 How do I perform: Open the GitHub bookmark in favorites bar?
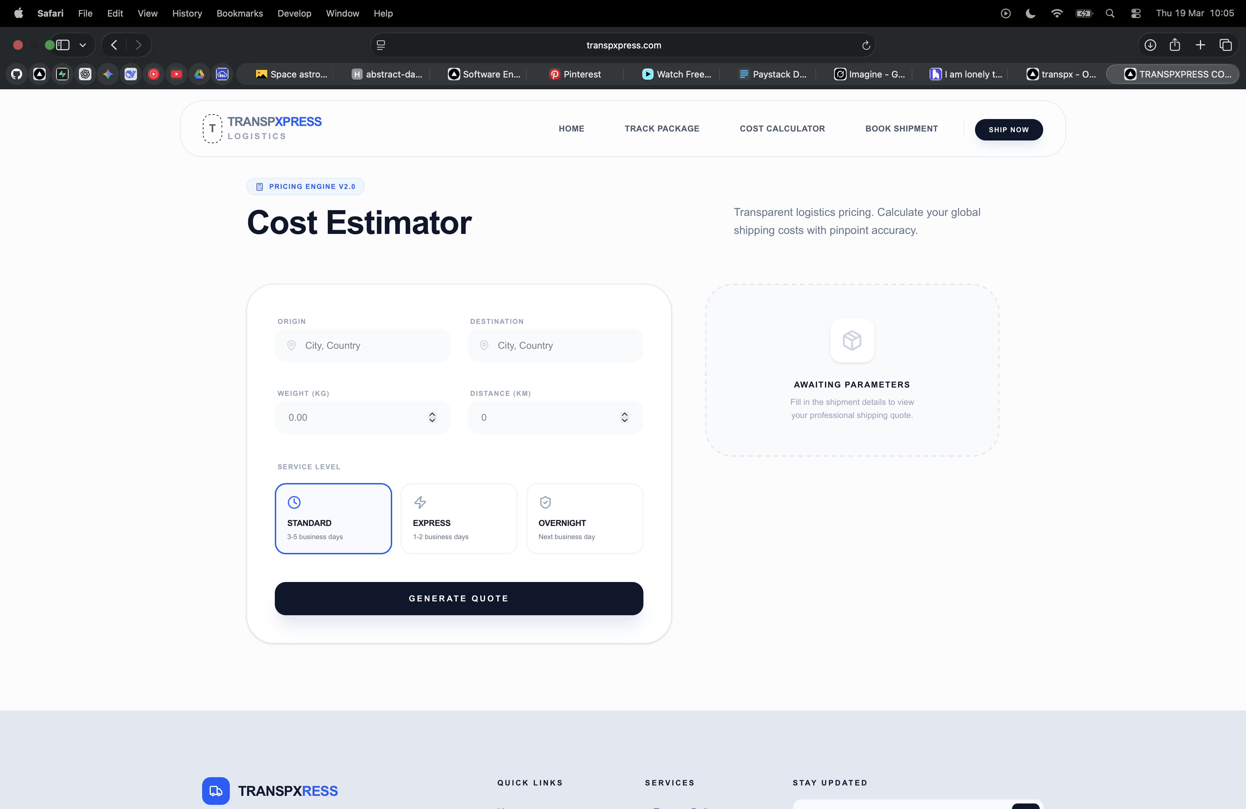(16, 74)
